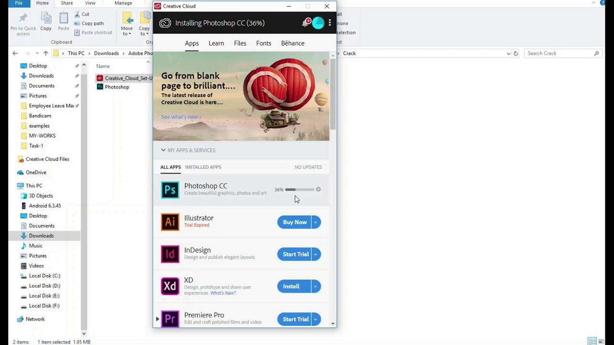Click the Photoshop CC app icon
This screenshot has height=345, width=614.
pos(170,190)
